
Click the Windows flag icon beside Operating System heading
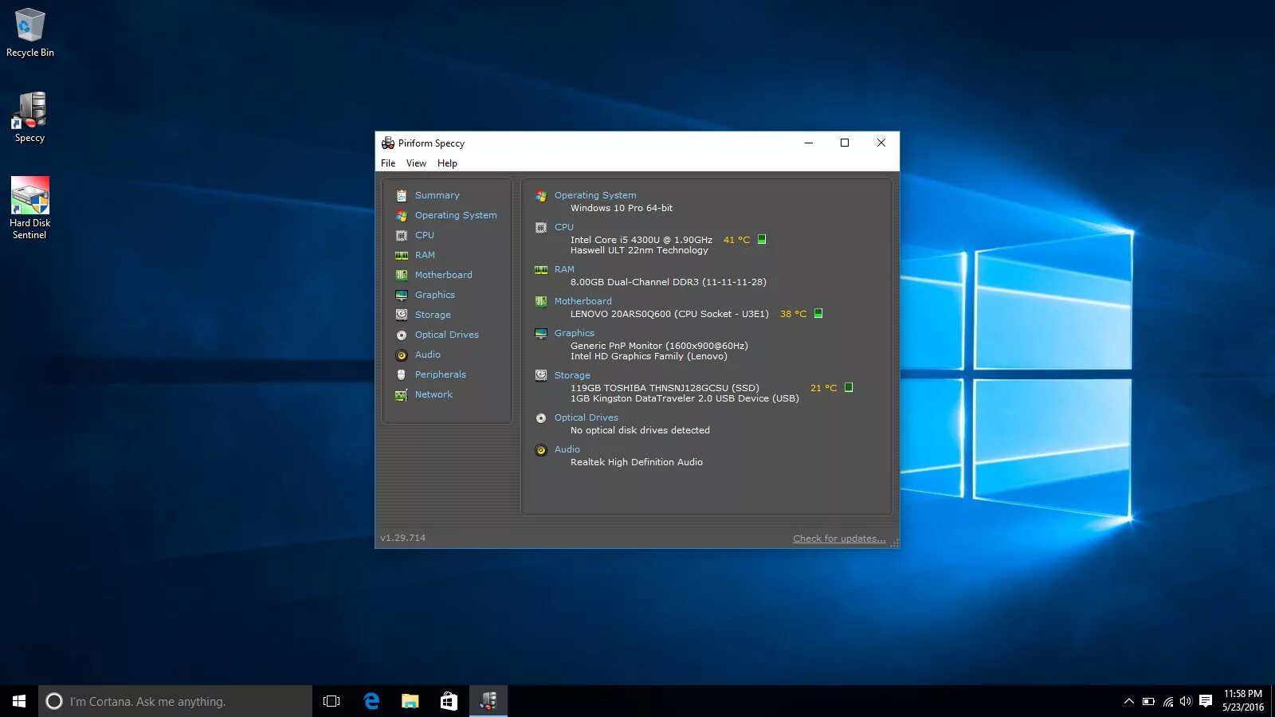tap(541, 195)
